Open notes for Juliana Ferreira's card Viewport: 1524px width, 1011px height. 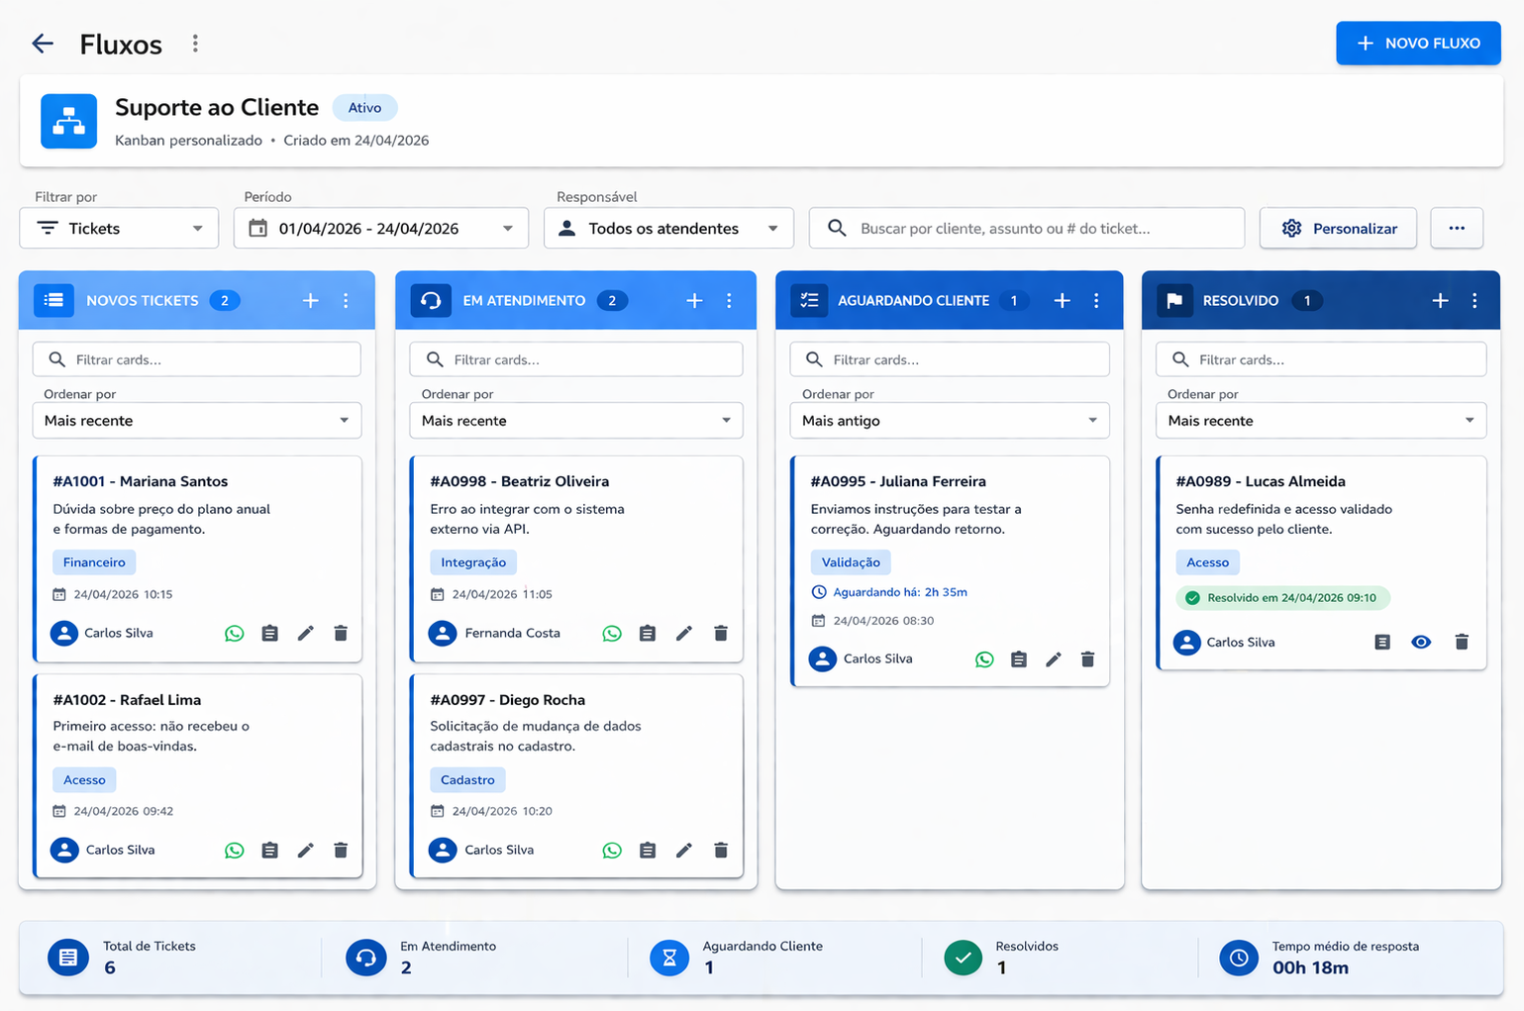1019,658
